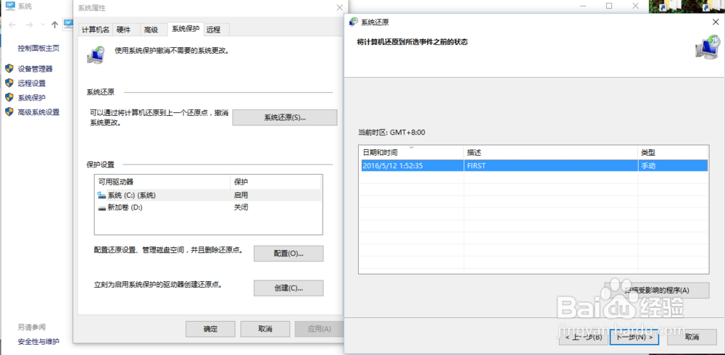Select the 系统保护 tab

pos(186,29)
